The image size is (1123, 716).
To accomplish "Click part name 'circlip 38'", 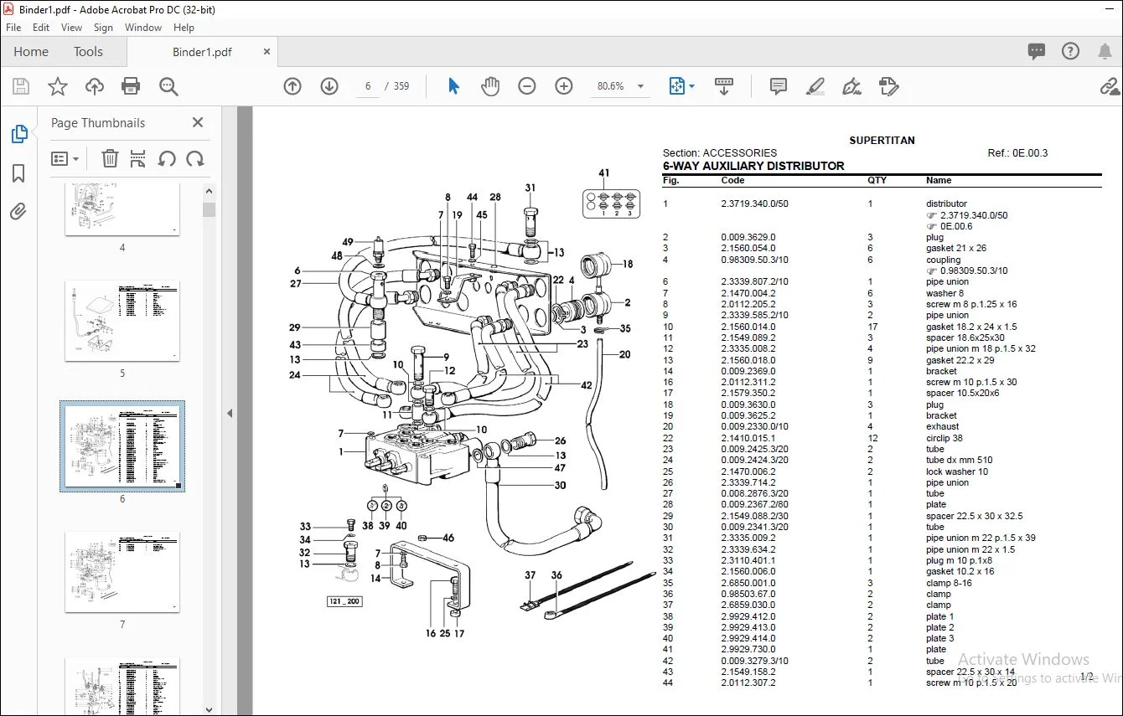I will tap(944, 438).
